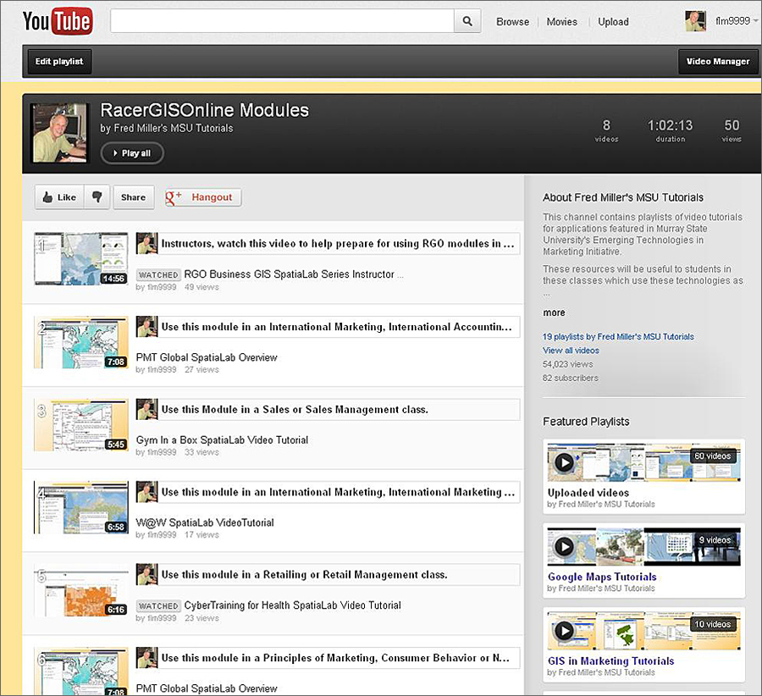Click the 1:02:13 duration stat
Image resolution: width=762 pixels, height=696 pixels.
click(x=671, y=130)
